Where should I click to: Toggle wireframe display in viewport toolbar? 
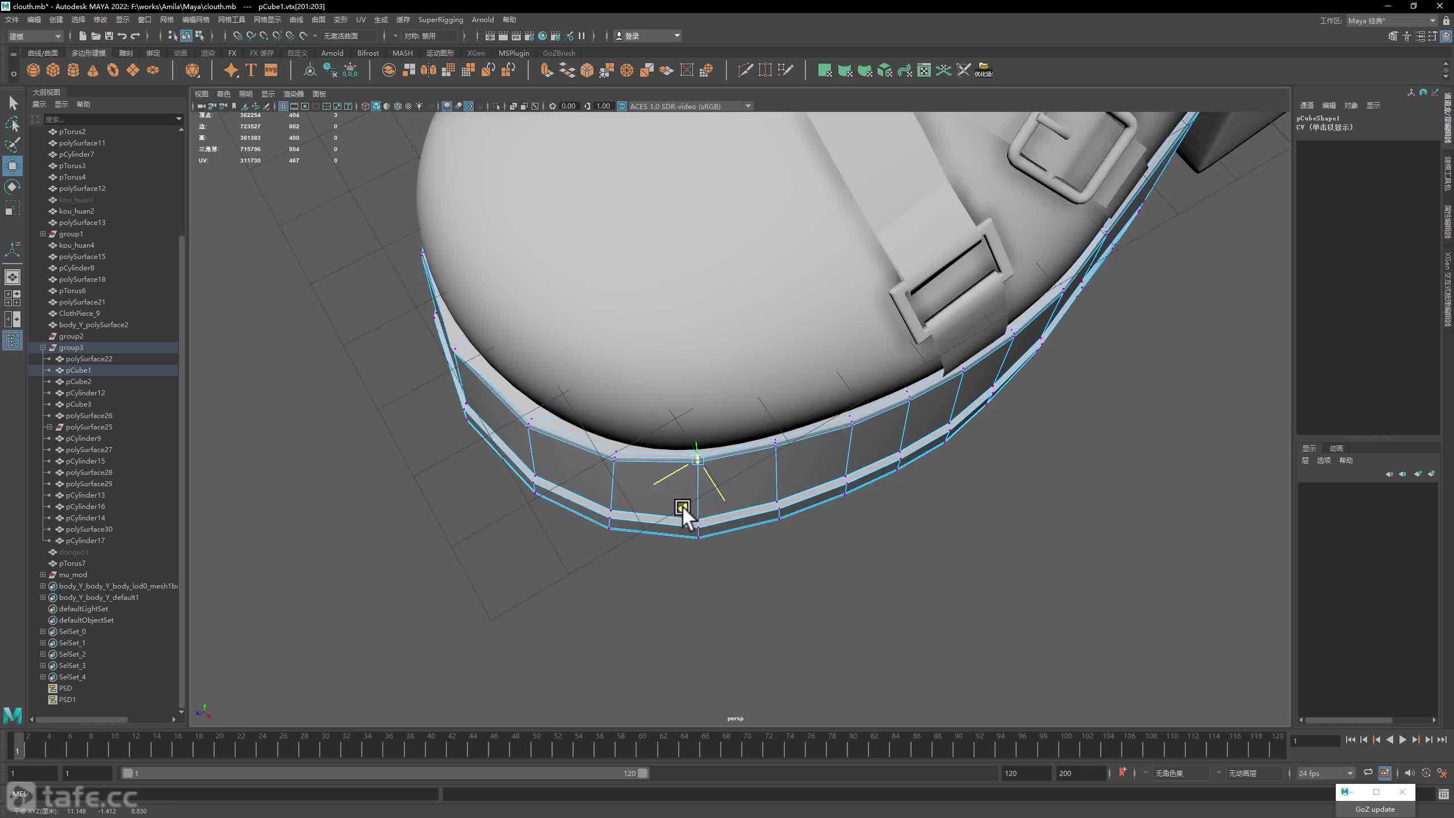tap(365, 106)
